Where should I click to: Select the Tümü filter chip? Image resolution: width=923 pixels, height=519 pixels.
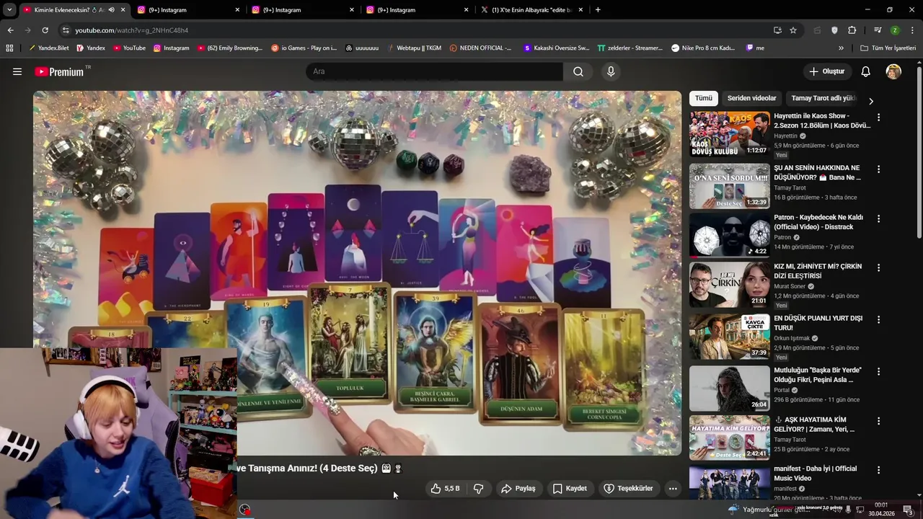(703, 98)
